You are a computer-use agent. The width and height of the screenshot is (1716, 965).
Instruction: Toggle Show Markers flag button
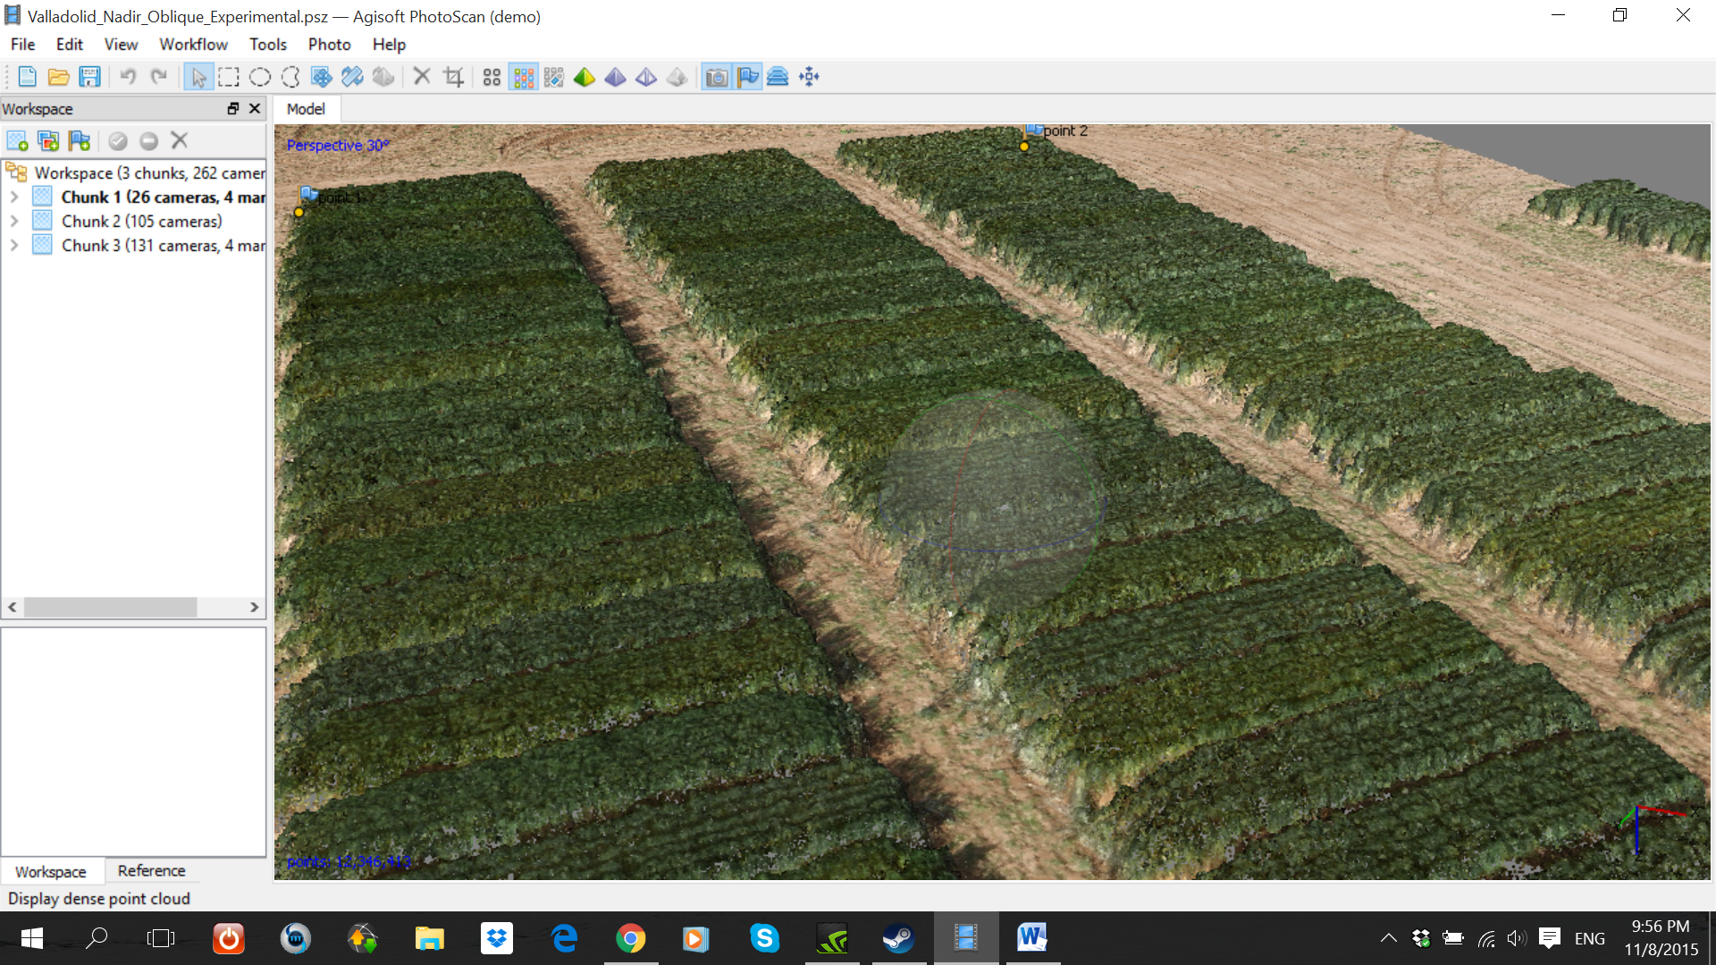(747, 77)
